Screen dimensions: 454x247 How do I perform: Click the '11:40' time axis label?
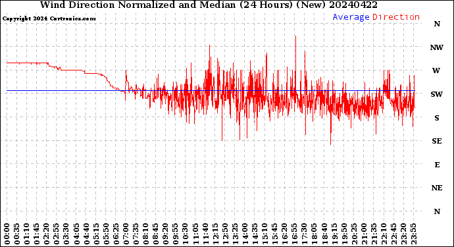coord(205,234)
